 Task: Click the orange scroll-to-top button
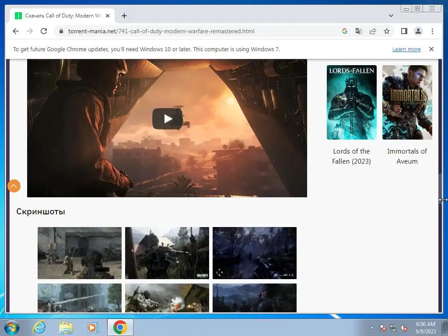point(14,186)
